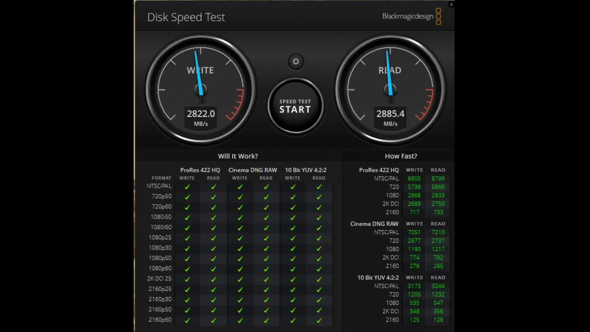
Task: Click 10 Bit YUV read checkmark for 2160p60
Action: coord(319,320)
